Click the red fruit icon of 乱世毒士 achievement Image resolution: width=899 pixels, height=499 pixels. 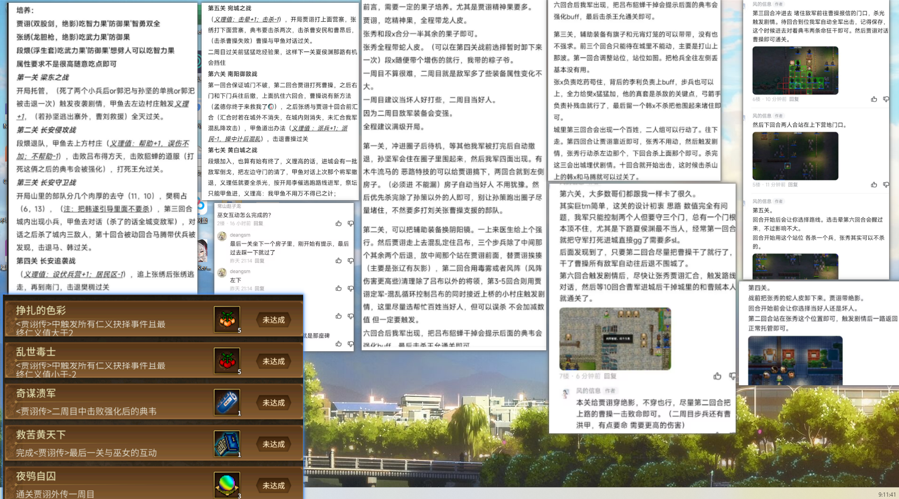click(x=227, y=361)
